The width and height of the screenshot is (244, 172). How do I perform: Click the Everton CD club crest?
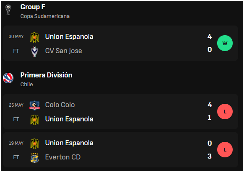34,158
